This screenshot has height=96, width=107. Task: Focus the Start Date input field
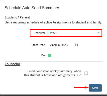[x=64, y=45]
